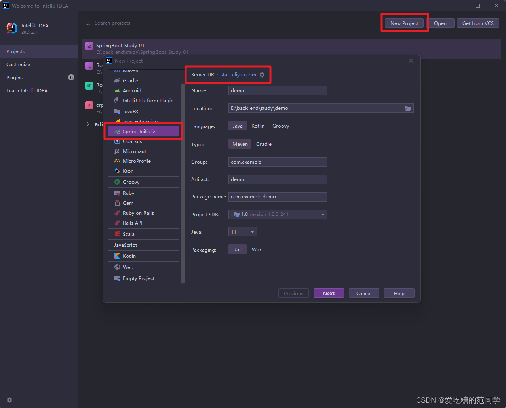
Task: Click the IntelliJ Platform Plugin icon
Action: [x=117, y=101]
